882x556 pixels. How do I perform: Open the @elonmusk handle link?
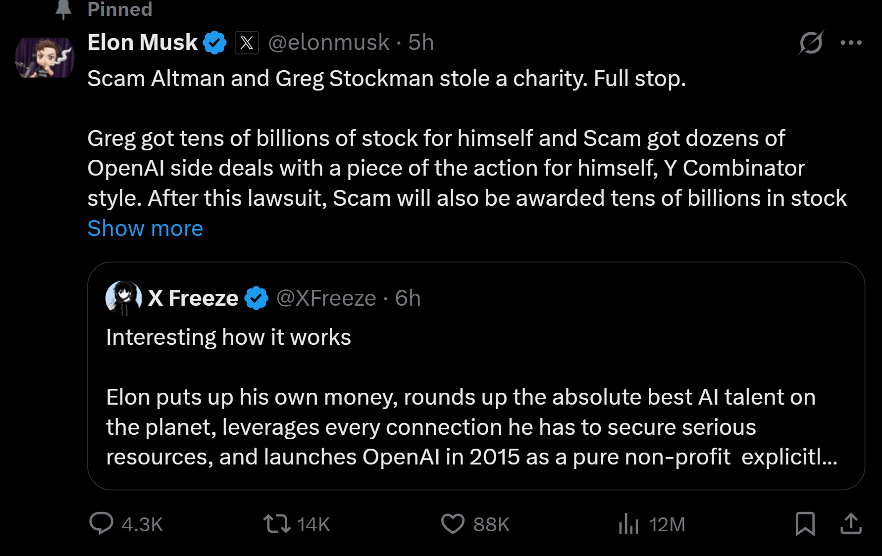329,43
